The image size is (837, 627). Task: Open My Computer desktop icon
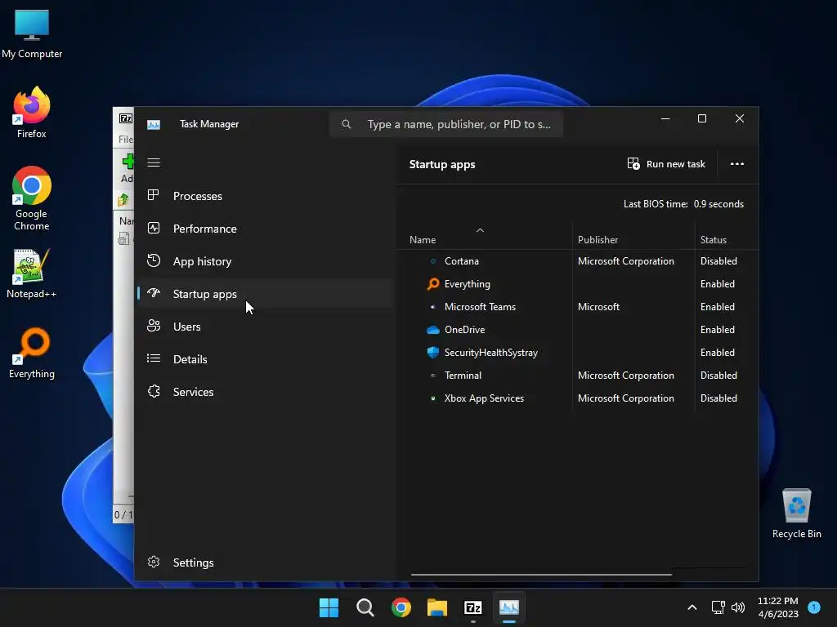pos(32,33)
